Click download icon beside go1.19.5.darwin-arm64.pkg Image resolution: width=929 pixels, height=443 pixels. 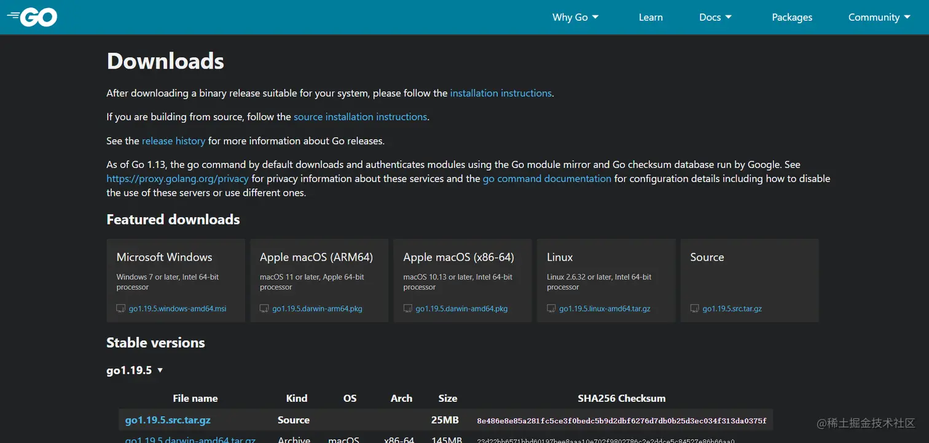coord(264,309)
